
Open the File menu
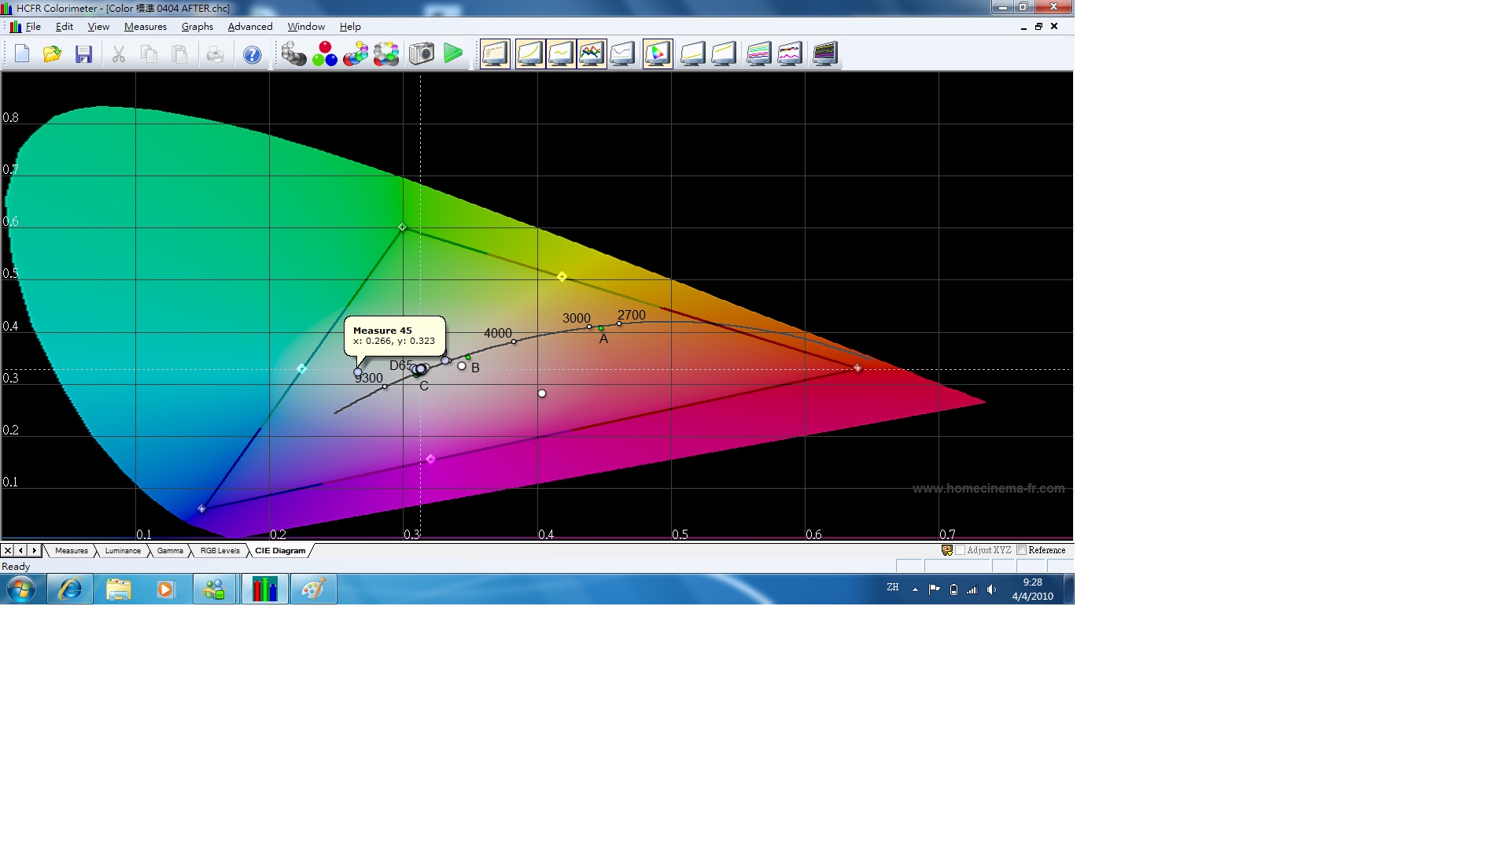point(33,27)
